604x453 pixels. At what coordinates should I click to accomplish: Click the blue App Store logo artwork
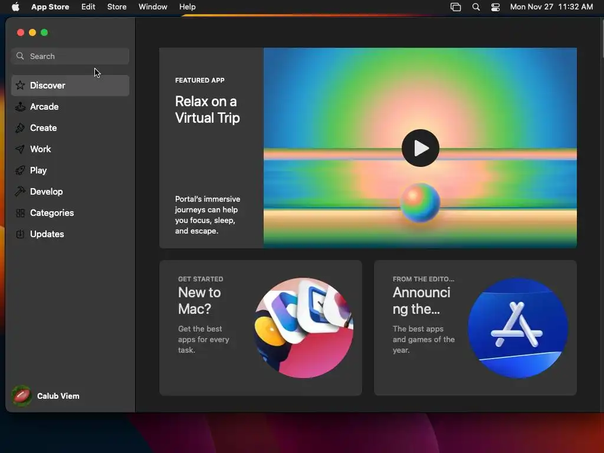click(518, 328)
